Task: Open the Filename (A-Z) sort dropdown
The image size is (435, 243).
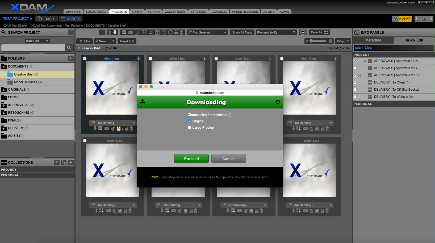Action: click(276, 32)
